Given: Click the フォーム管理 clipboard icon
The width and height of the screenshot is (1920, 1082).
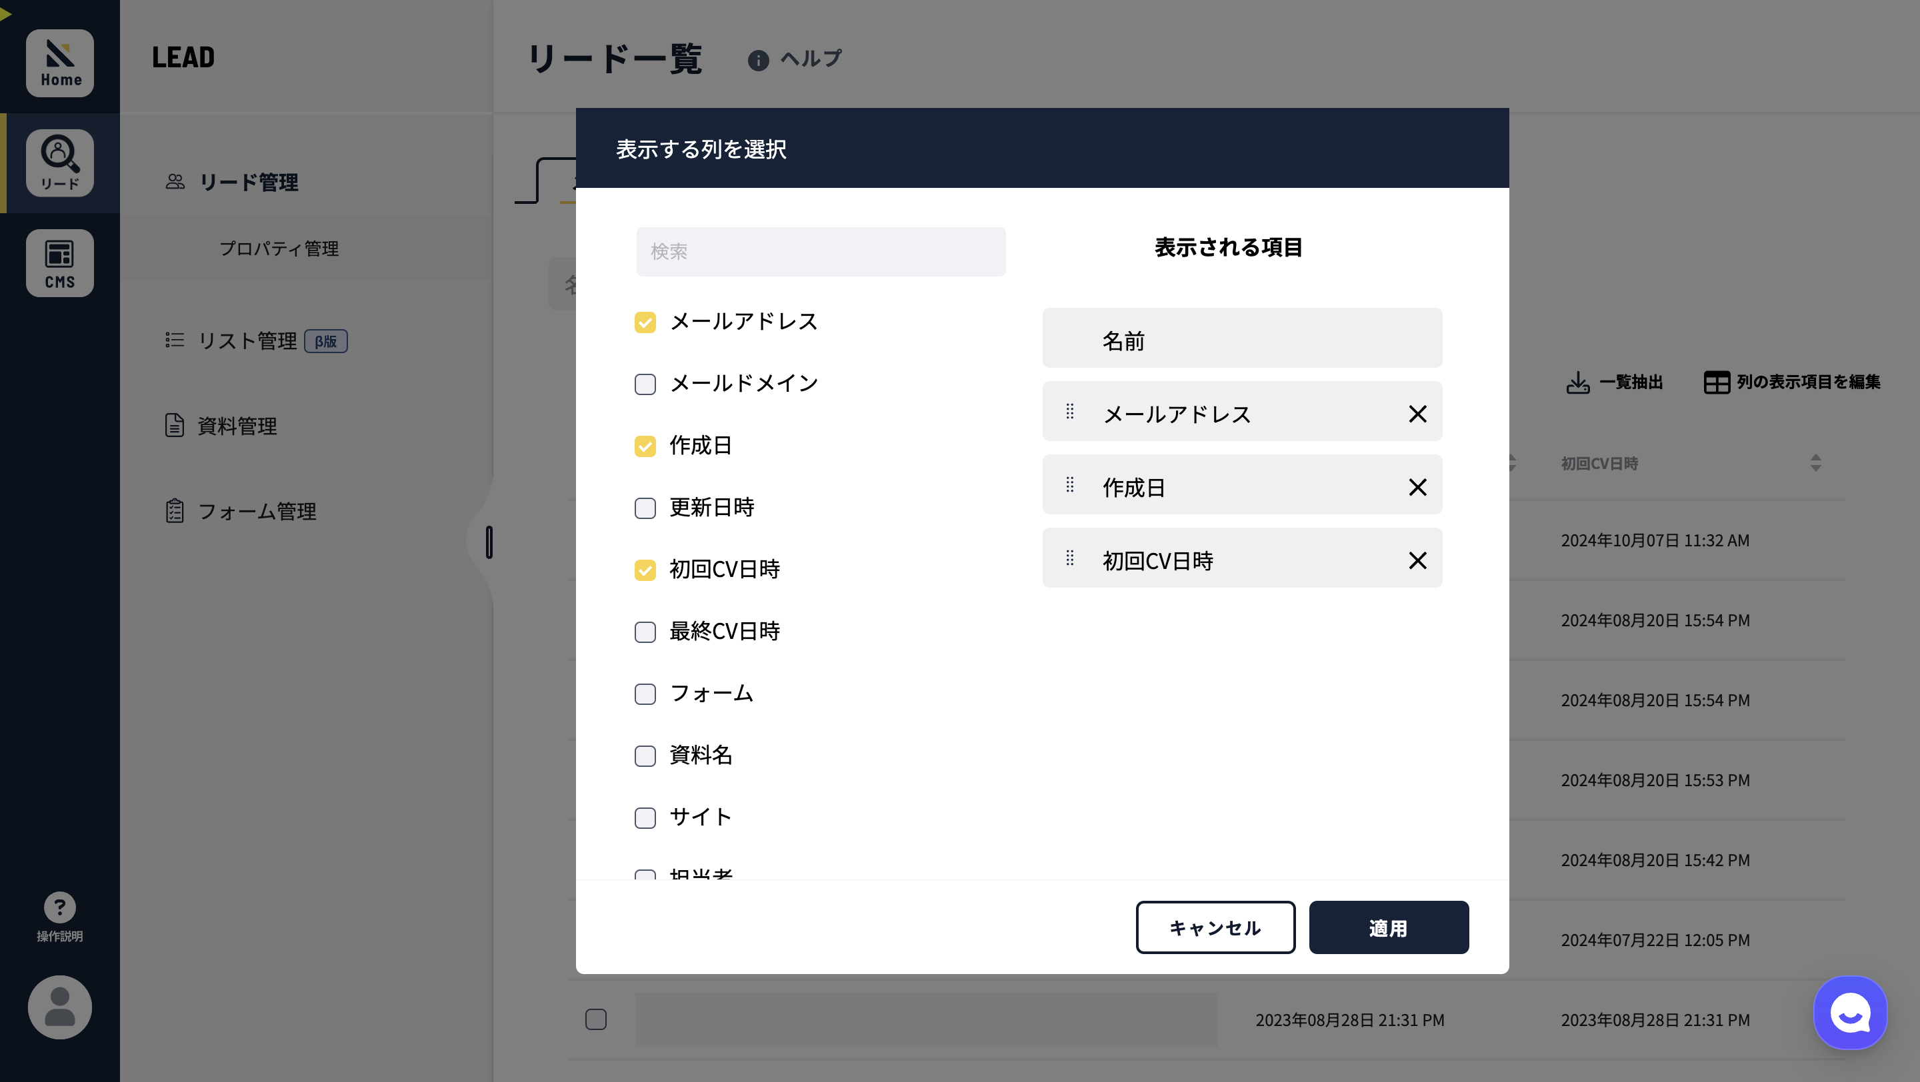Looking at the screenshot, I should (x=175, y=511).
